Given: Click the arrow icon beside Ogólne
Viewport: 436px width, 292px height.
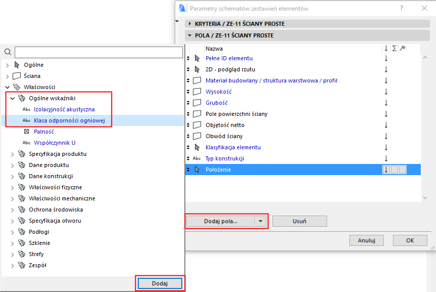Looking at the screenshot, I should (17, 65).
